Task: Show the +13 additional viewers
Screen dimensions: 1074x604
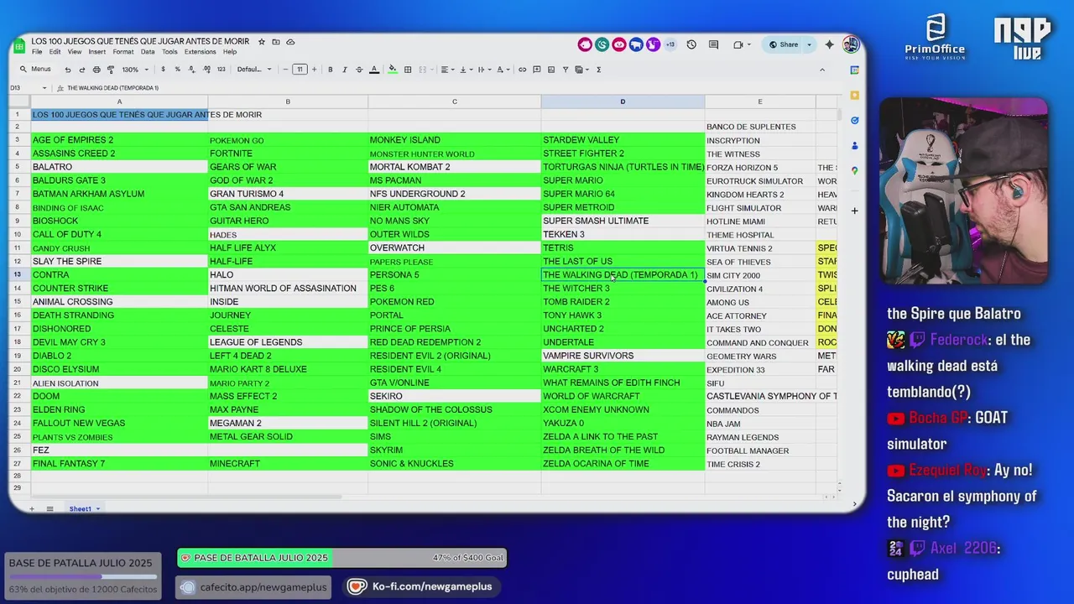Action: 670,44
